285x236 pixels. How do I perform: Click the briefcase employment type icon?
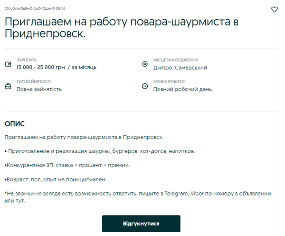click(x=8, y=86)
